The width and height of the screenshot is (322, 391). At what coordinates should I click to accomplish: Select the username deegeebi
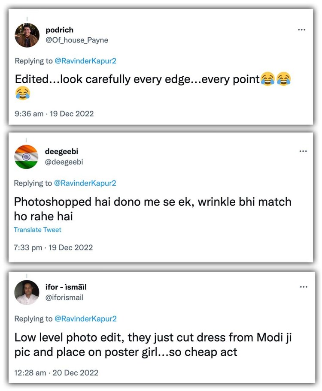tap(61, 151)
